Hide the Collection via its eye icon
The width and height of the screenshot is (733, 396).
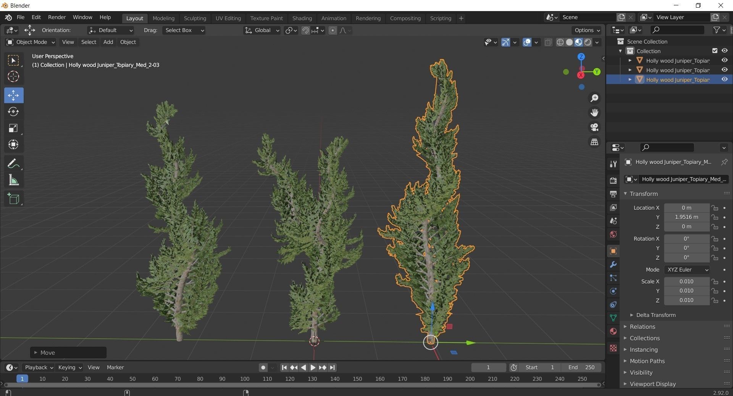(x=724, y=51)
